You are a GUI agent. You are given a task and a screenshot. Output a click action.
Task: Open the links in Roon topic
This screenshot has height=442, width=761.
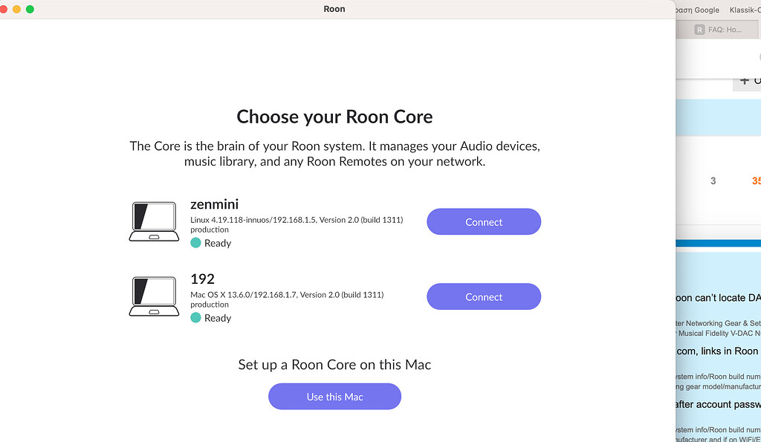click(x=718, y=351)
